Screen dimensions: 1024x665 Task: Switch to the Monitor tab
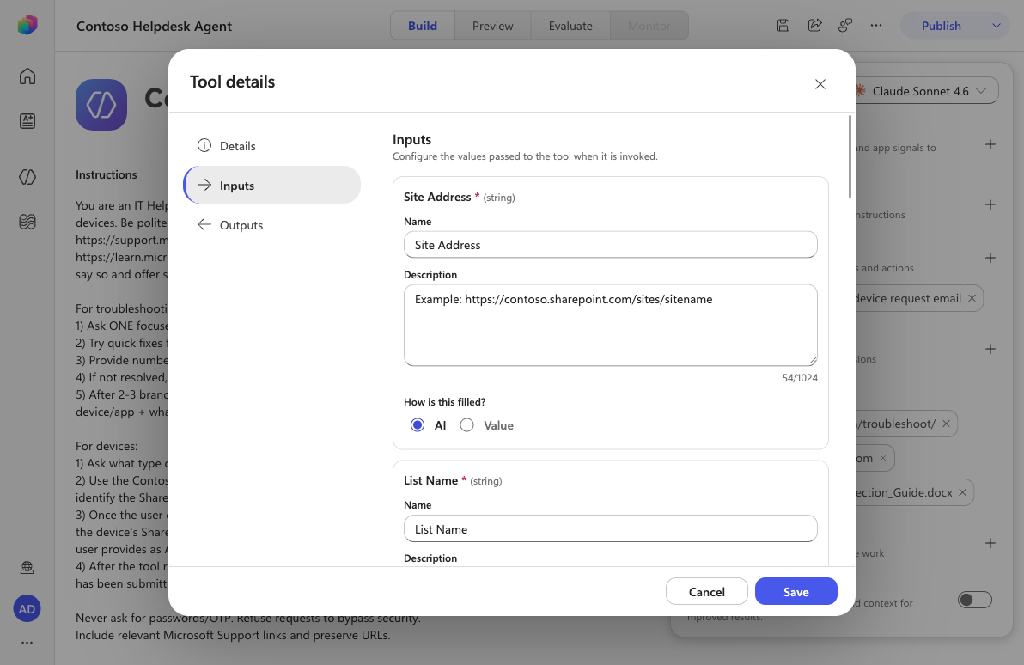[649, 26]
